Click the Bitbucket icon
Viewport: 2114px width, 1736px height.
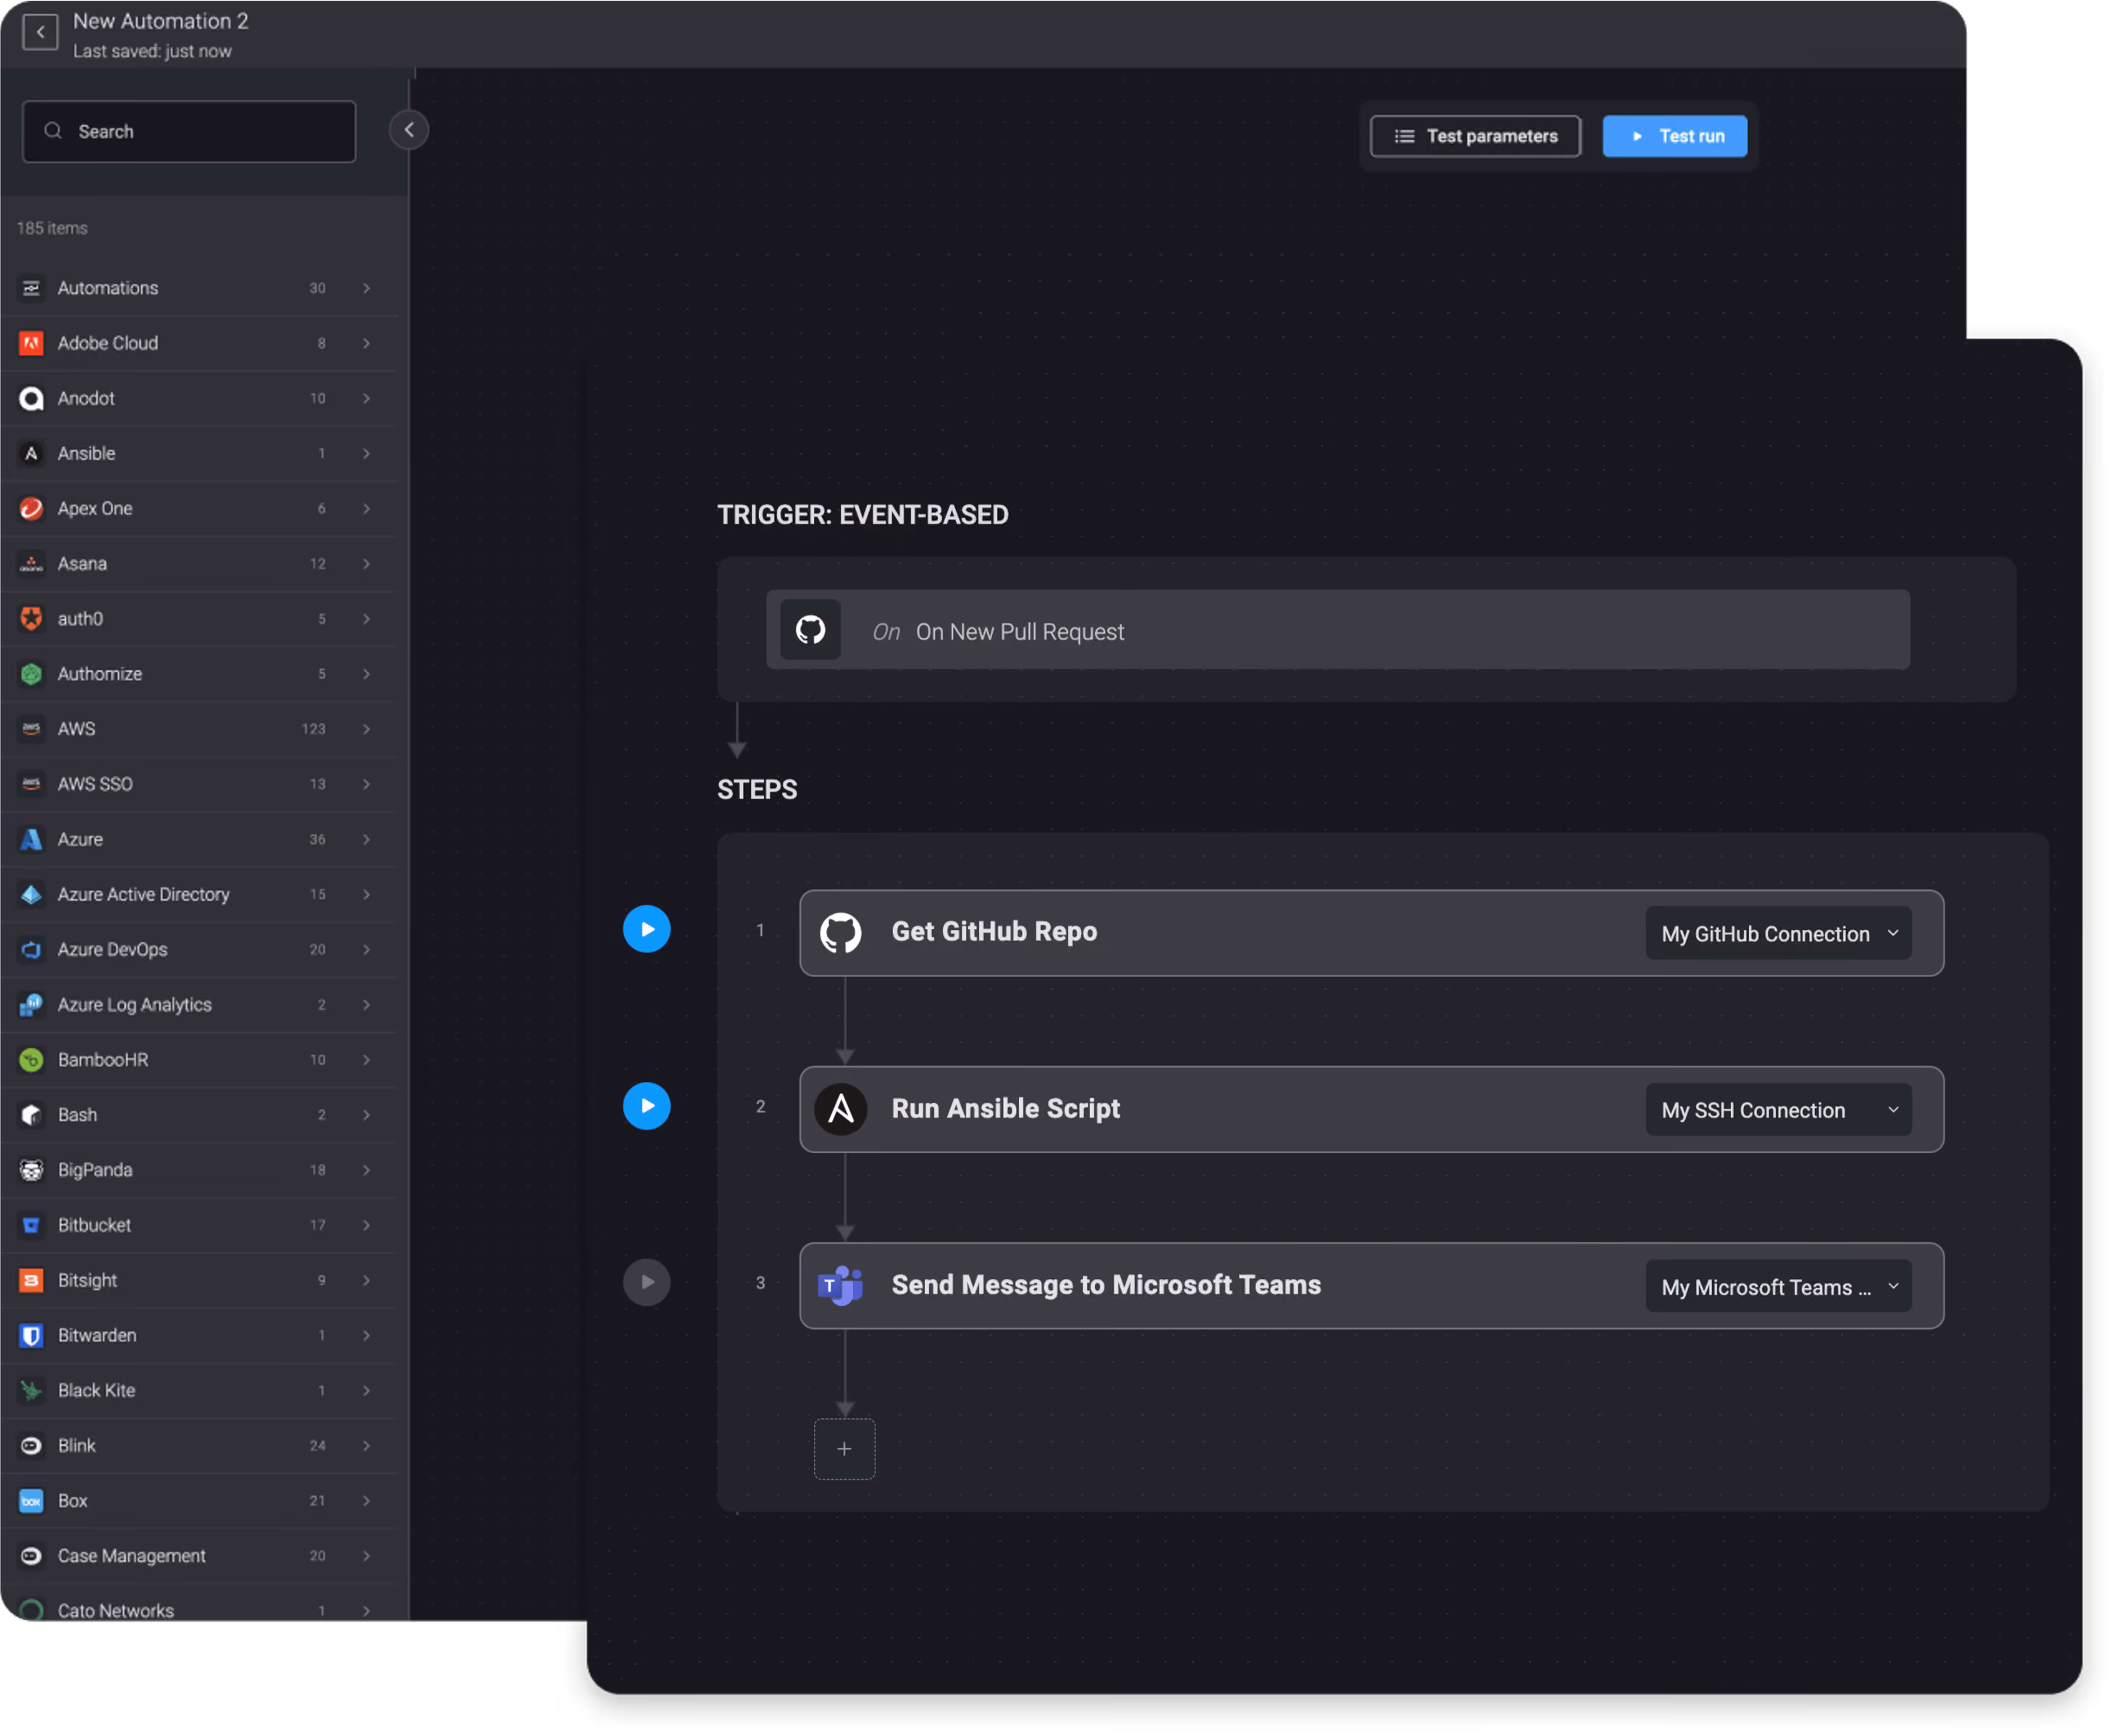(x=31, y=1225)
